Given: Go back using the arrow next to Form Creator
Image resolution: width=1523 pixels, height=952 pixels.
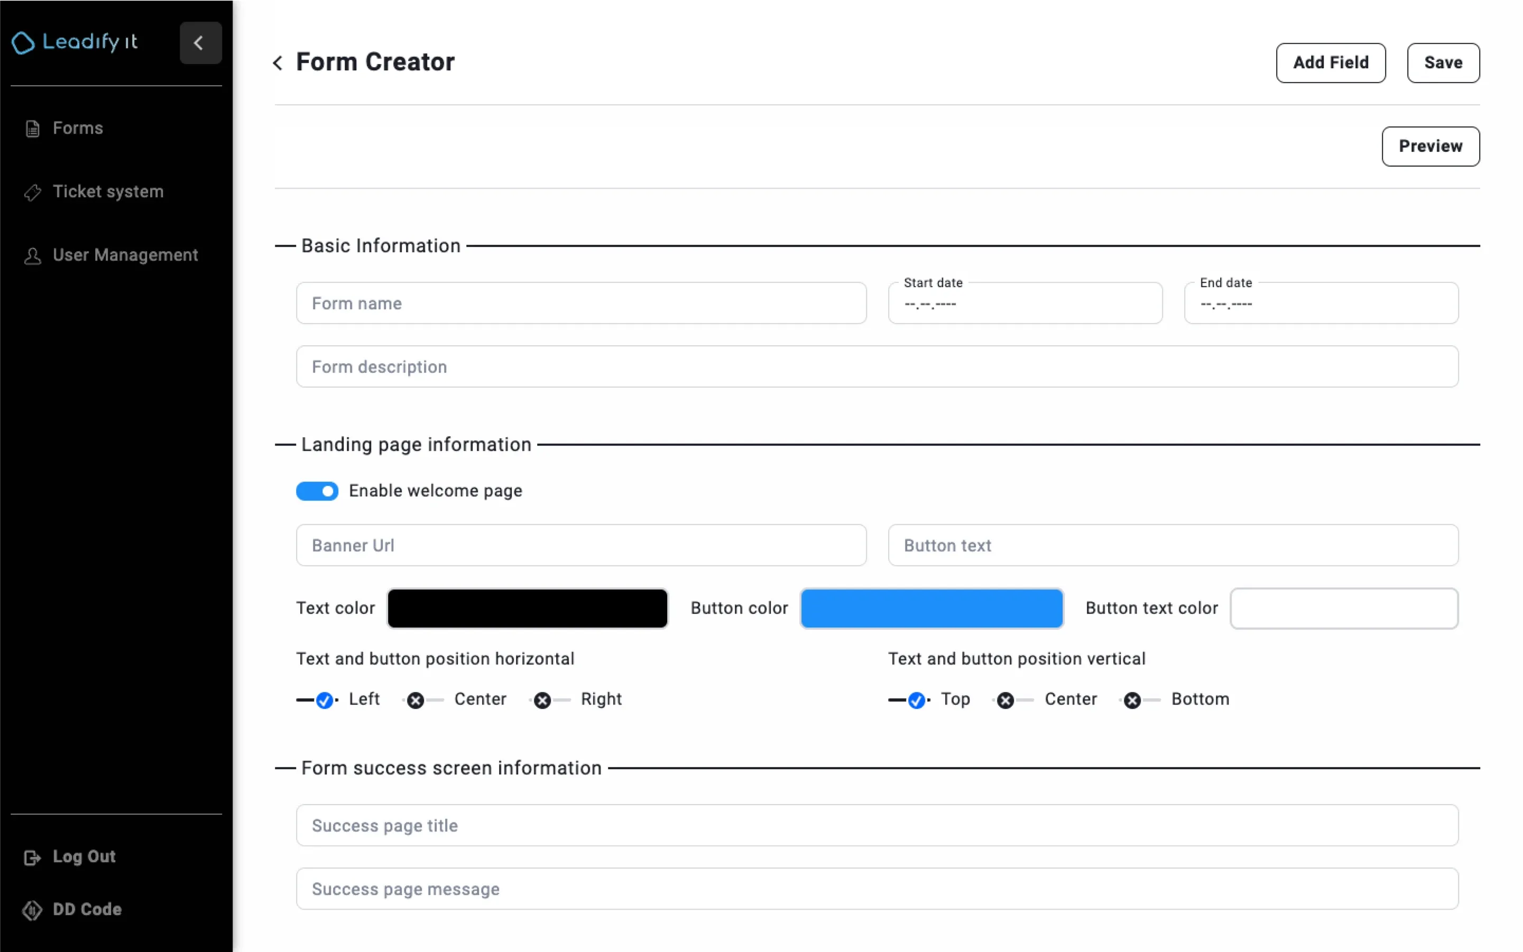Looking at the screenshot, I should (x=278, y=62).
